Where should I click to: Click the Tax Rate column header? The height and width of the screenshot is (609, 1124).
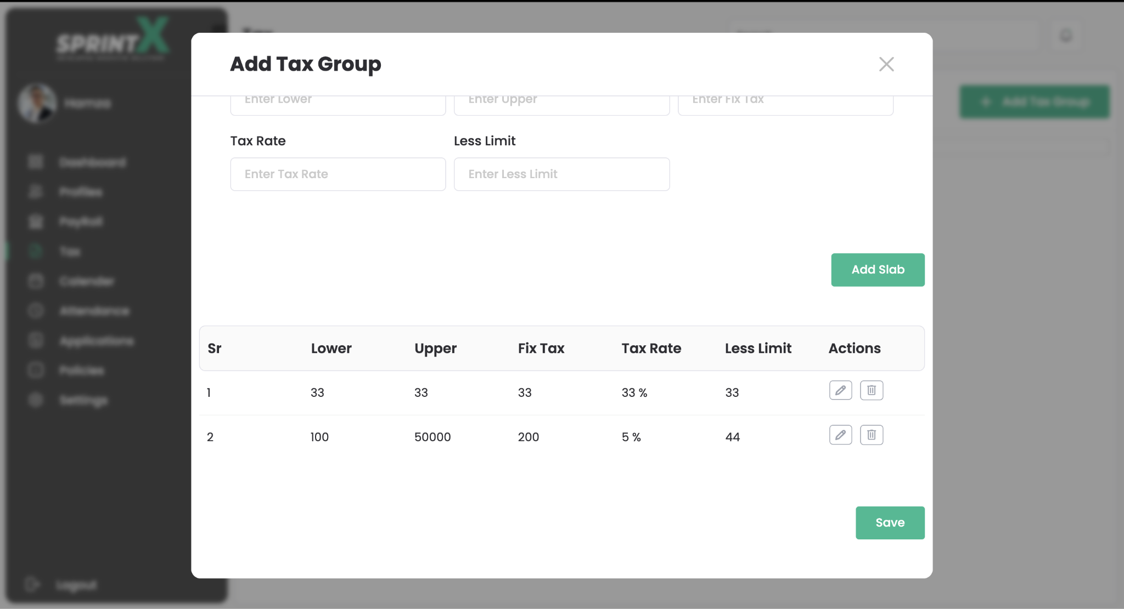tap(651, 348)
